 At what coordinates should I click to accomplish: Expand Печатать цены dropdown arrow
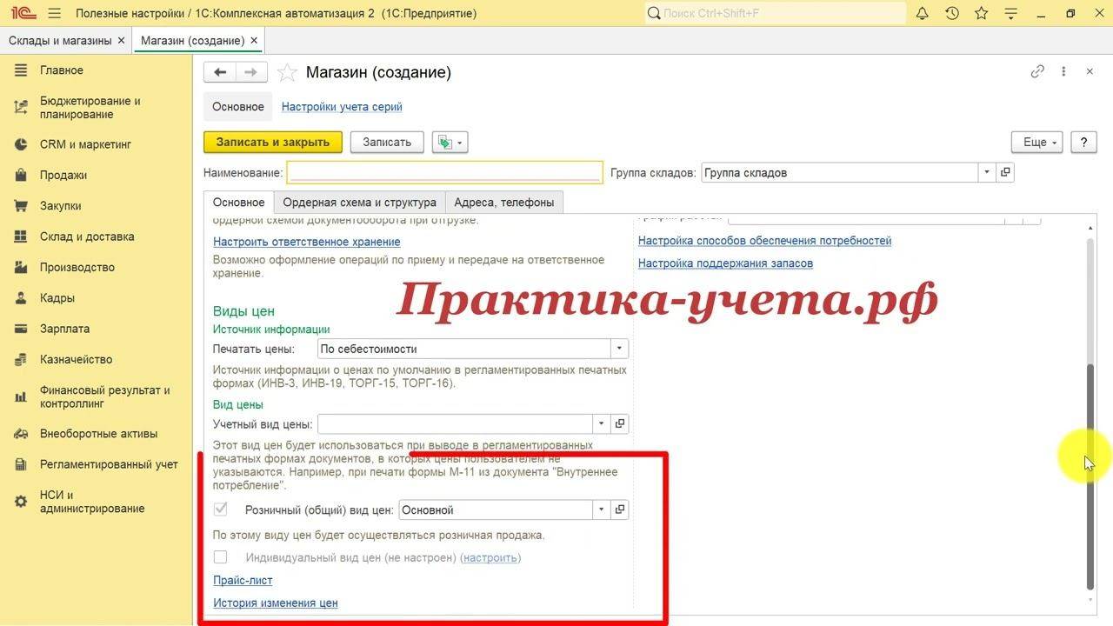point(619,349)
